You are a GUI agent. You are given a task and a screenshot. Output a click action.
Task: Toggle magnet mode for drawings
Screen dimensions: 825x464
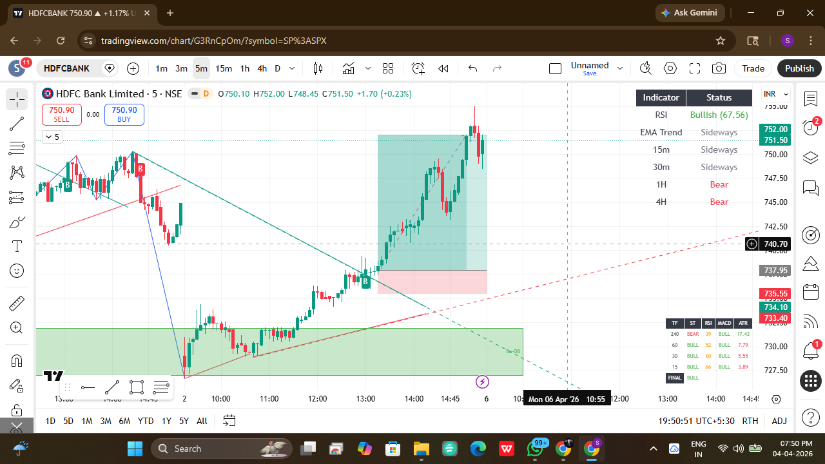(x=17, y=361)
